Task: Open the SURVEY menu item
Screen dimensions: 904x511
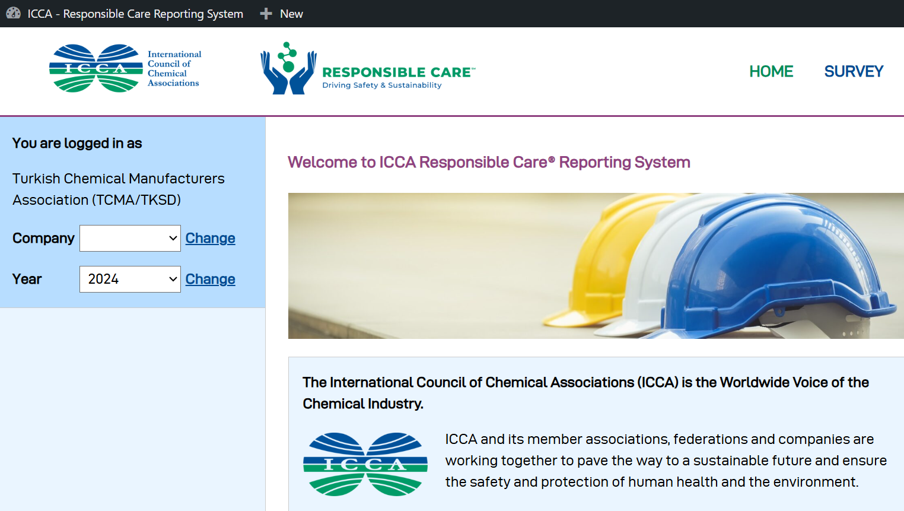Action: coord(854,71)
